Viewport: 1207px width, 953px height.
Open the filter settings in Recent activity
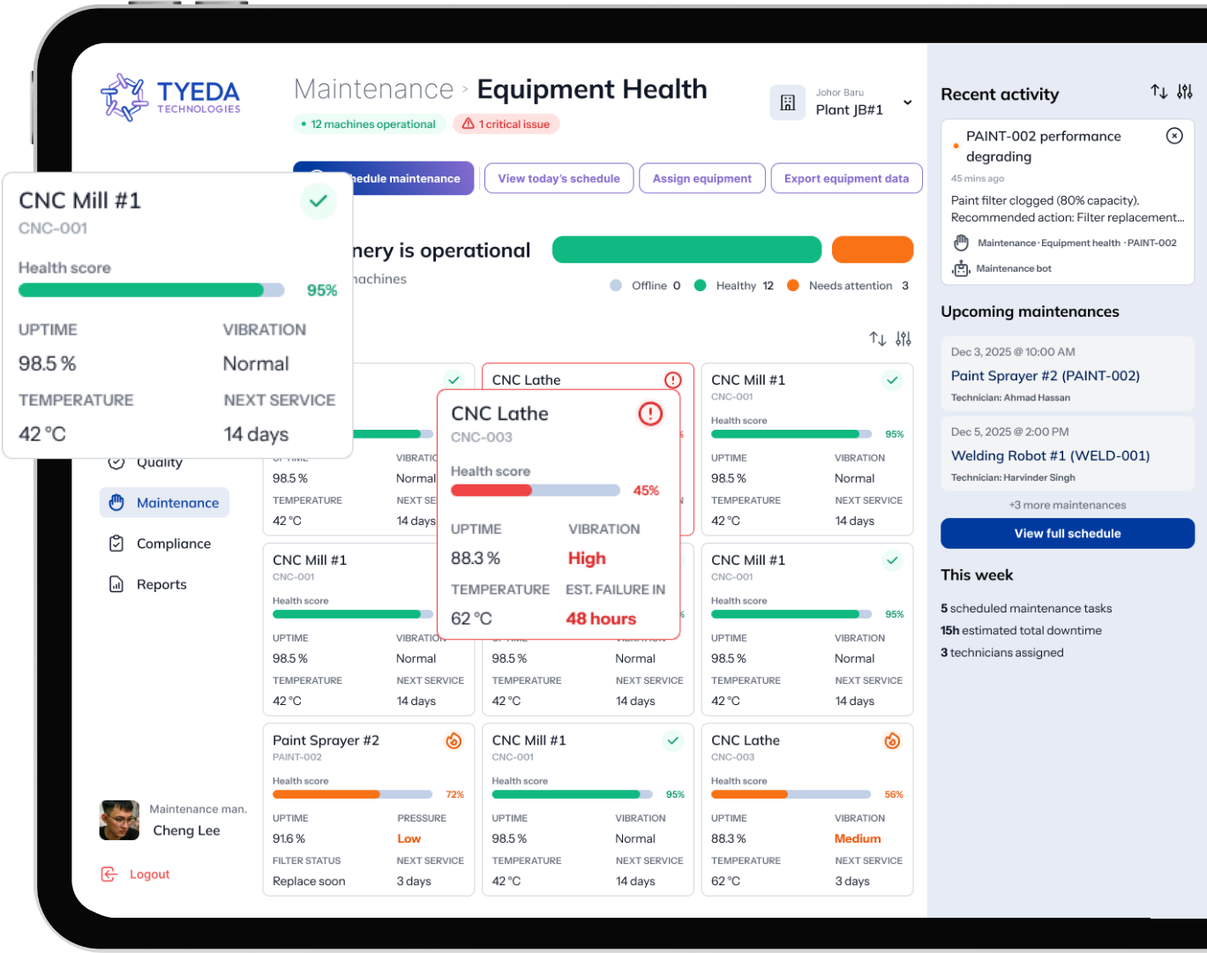[x=1185, y=92]
